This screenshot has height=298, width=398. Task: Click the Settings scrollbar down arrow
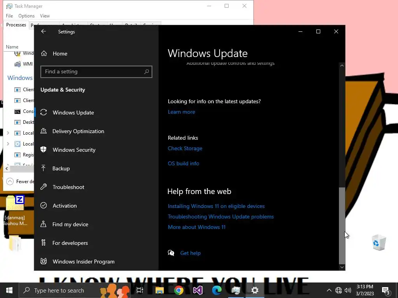(342, 267)
